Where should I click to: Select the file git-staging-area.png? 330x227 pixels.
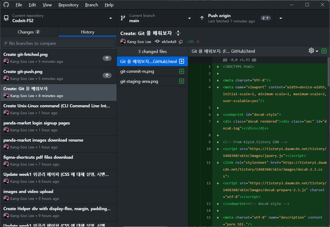pyautogui.click(x=152, y=81)
